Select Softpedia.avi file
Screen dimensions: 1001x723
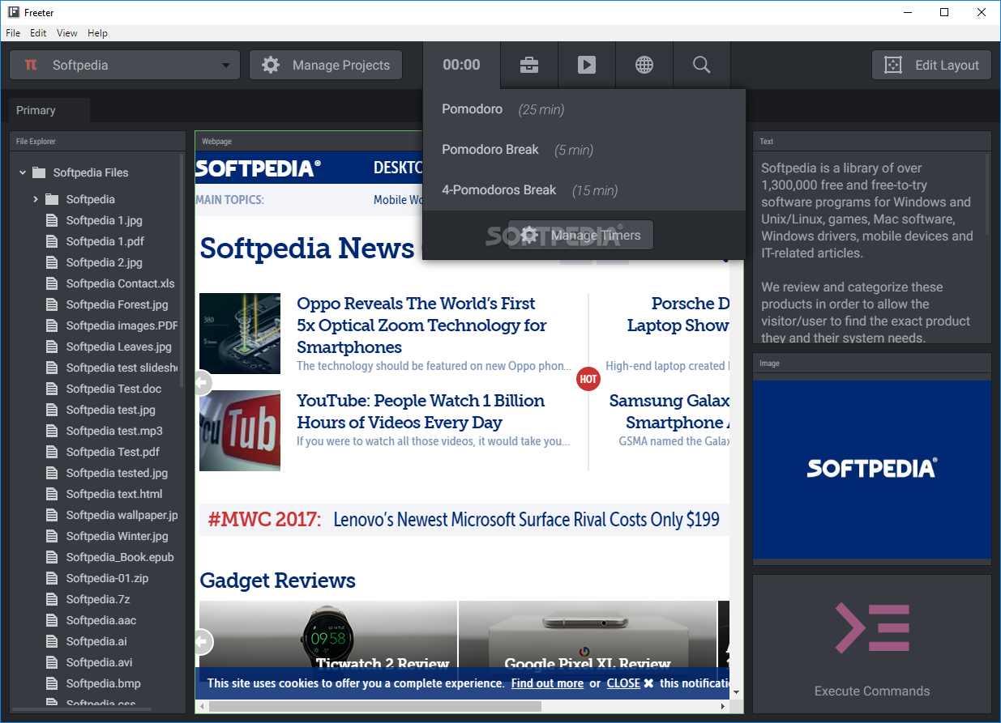pos(100,662)
